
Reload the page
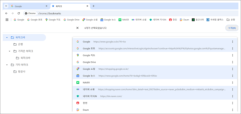(x=19, y=13)
